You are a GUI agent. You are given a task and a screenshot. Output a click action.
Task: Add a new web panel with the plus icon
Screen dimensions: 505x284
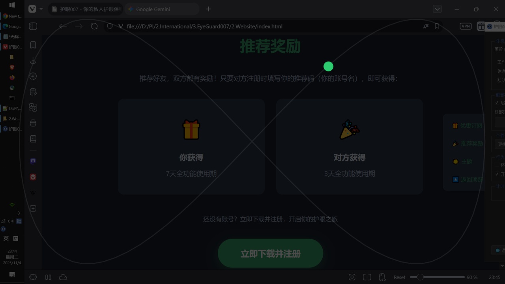pyautogui.click(x=33, y=208)
